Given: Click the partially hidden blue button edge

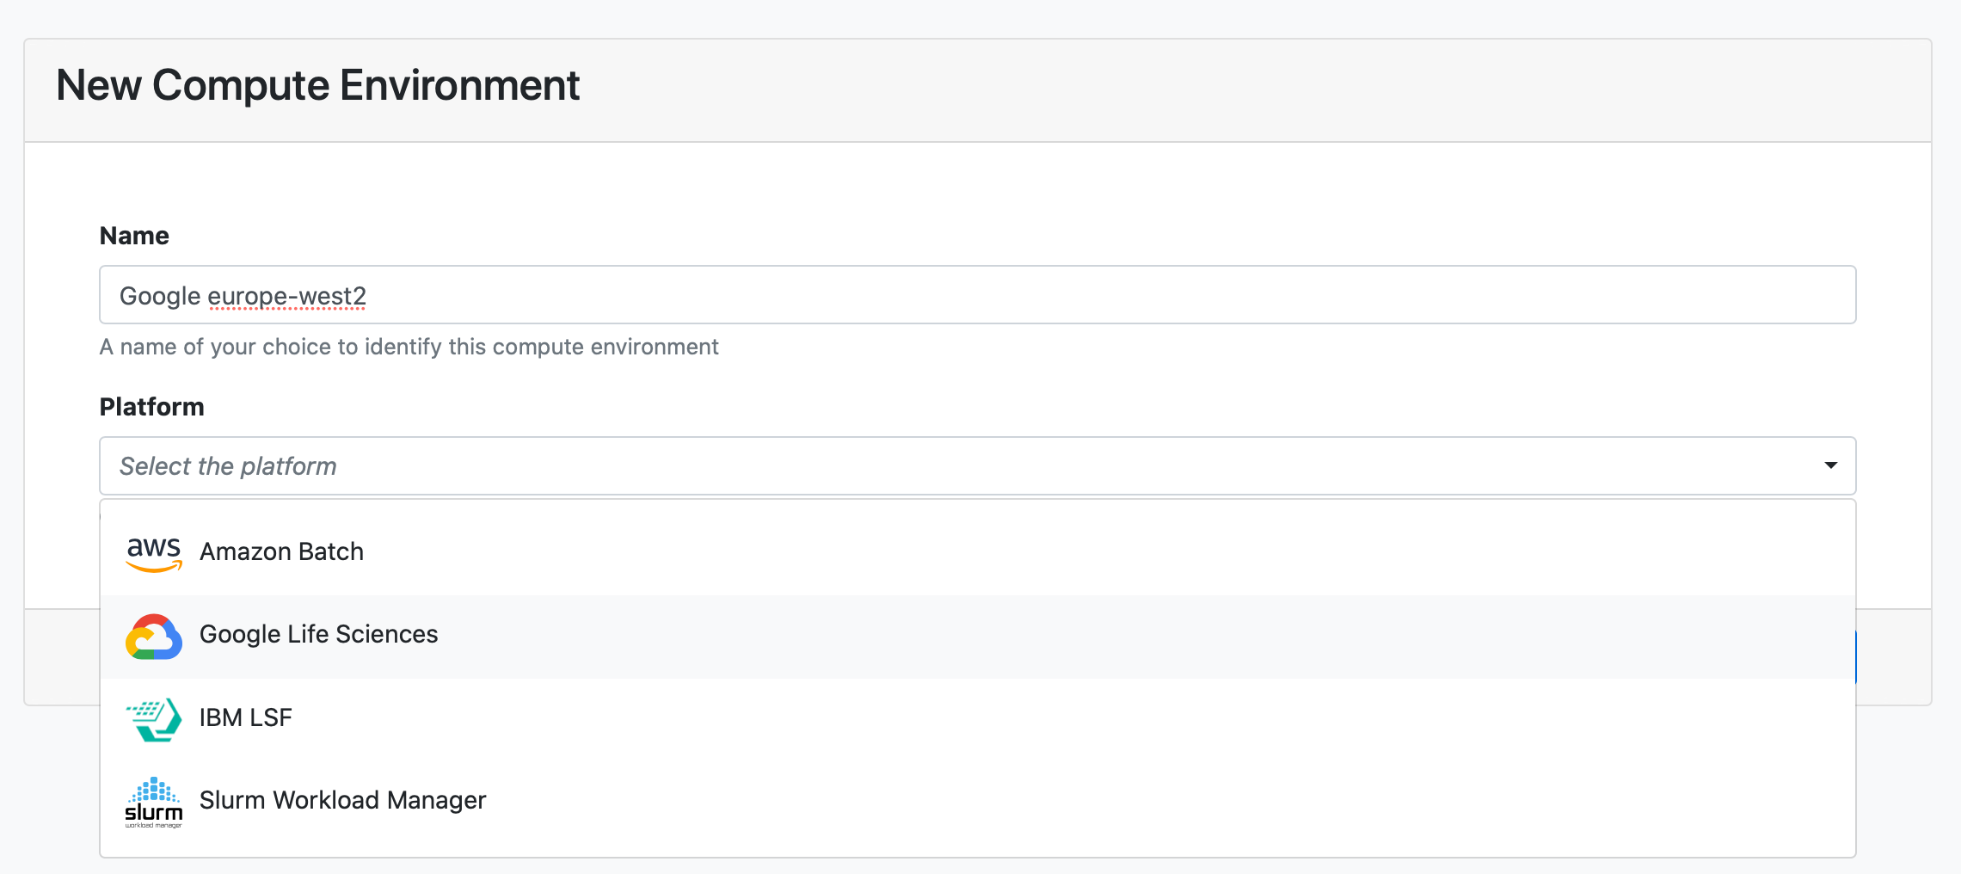Looking at the screenshot, I should (1856, 656).
